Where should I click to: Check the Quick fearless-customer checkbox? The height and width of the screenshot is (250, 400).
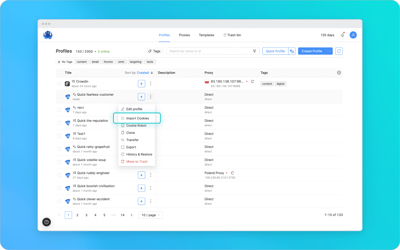click(x=59, y=97)
